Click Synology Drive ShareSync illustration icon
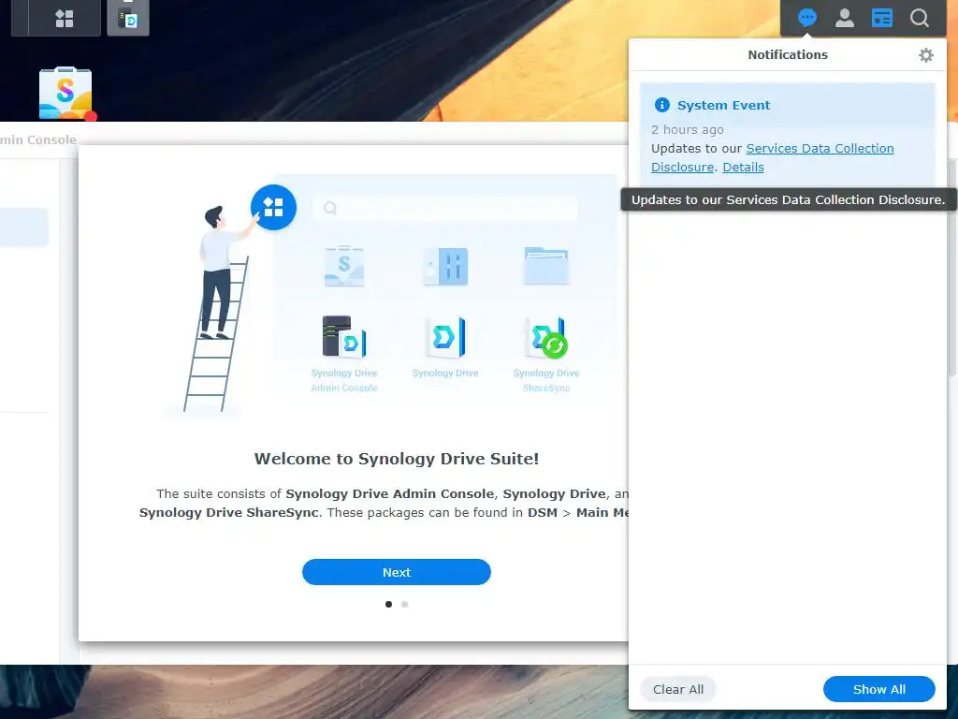The width and height of the screenshot is (958, 719). (546, 337)
